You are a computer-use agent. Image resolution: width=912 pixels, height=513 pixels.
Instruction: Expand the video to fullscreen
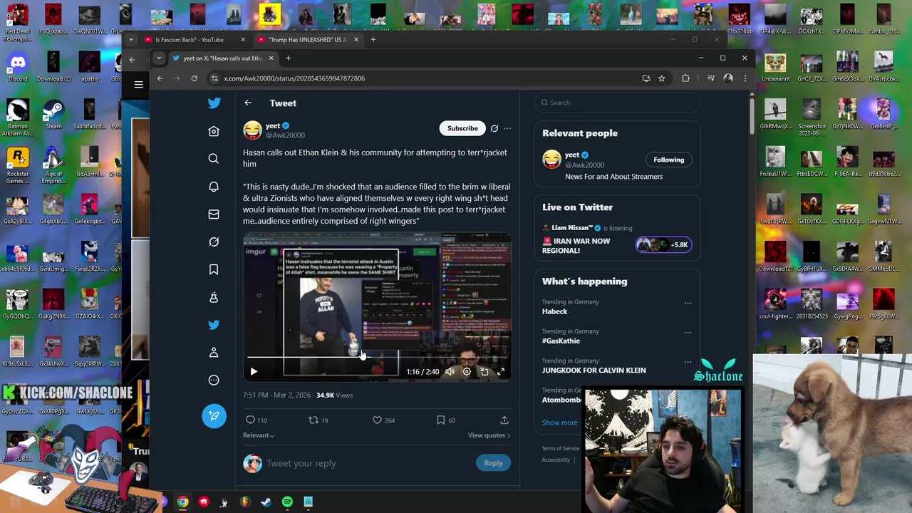(501, 371)
